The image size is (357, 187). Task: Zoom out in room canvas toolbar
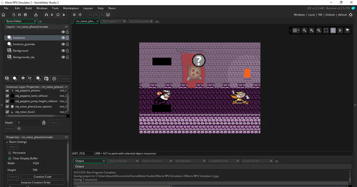coord(304,30)
